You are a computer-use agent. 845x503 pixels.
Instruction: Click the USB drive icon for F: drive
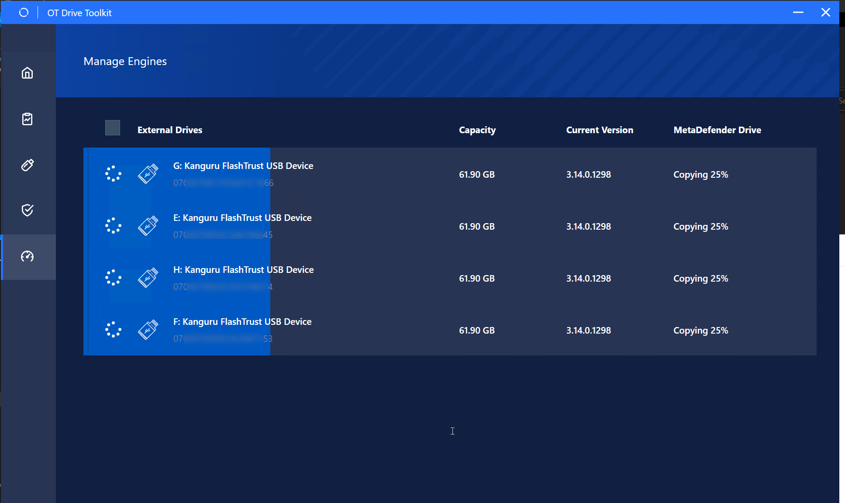point(148,330)
